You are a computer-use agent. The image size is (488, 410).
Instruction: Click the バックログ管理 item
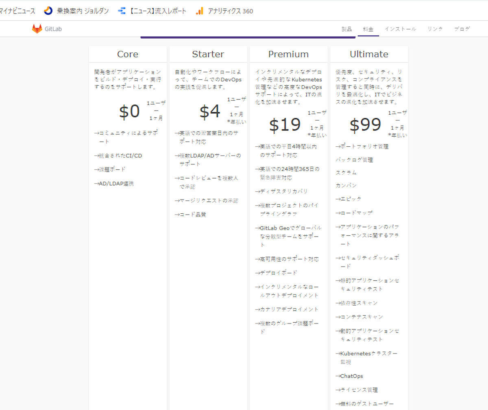coord(354,160)
